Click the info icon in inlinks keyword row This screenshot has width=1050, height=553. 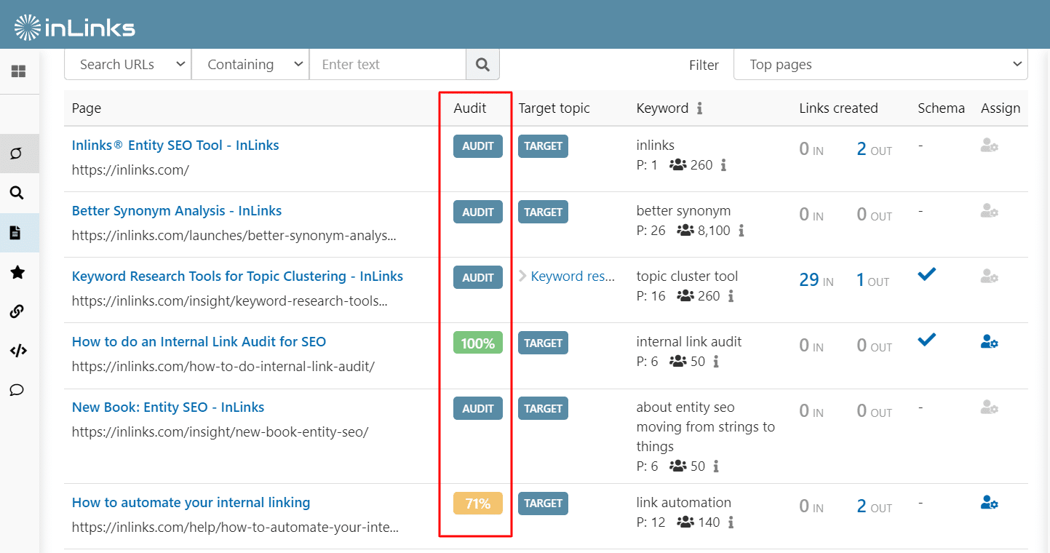(x=723, y=165)
